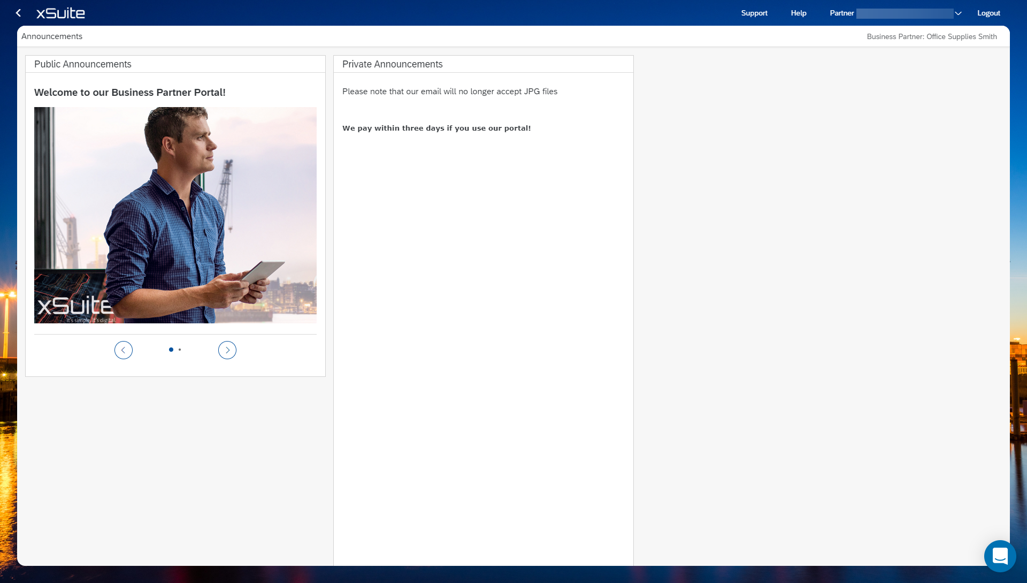Click the Welcome to Business Partner Portal heading
This screenshot has width=1027, height=583.
(x=130, y=93)
